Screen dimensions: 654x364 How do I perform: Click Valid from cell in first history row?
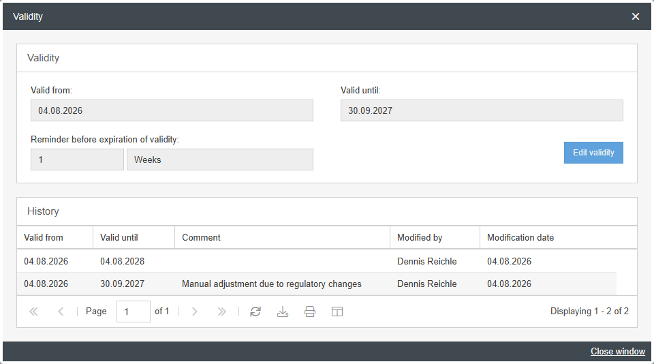pyautogui.click(x=46, y=261)
